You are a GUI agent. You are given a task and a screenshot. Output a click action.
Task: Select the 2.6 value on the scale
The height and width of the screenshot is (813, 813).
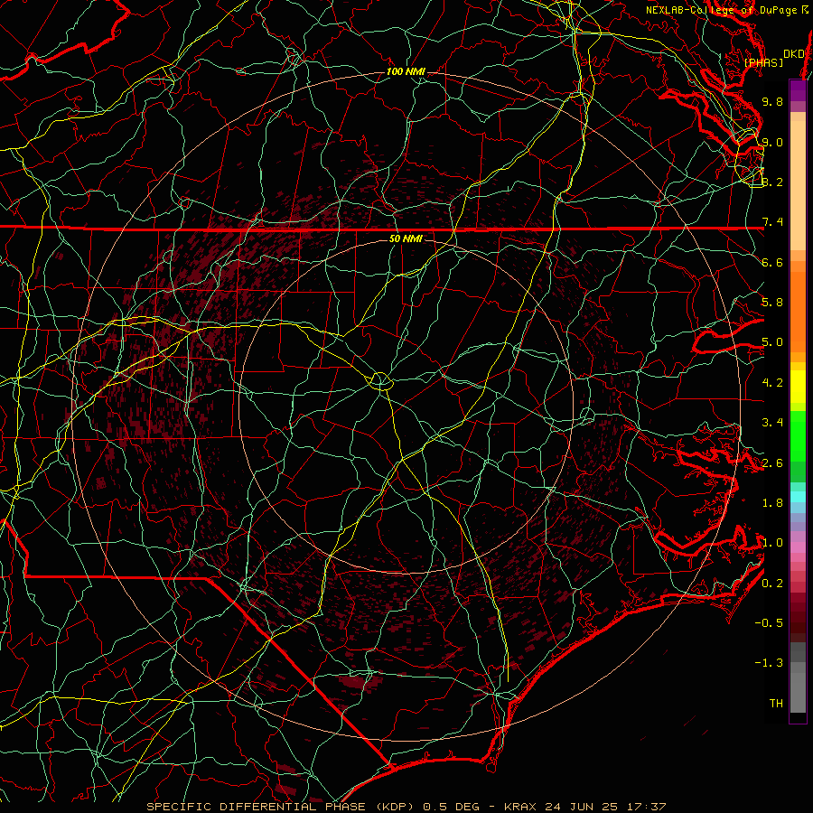(x=772, y=463)
